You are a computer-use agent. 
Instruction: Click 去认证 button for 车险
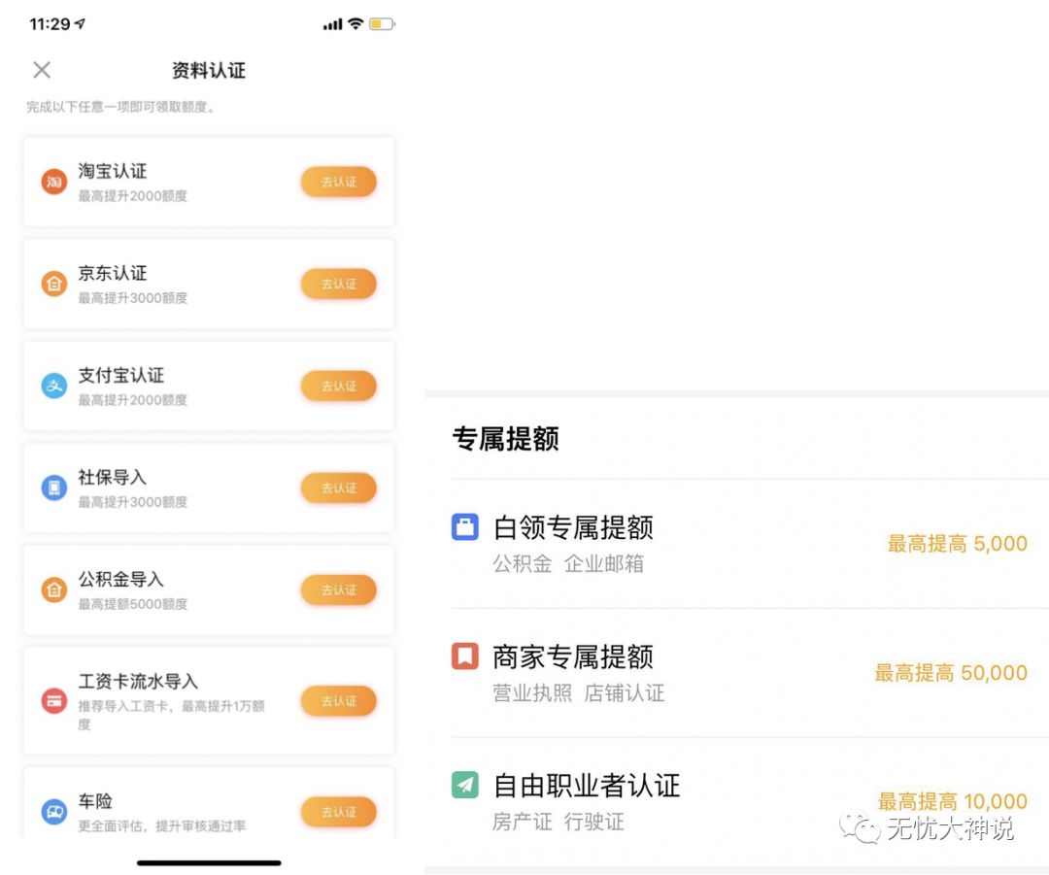tap(339, 812)
